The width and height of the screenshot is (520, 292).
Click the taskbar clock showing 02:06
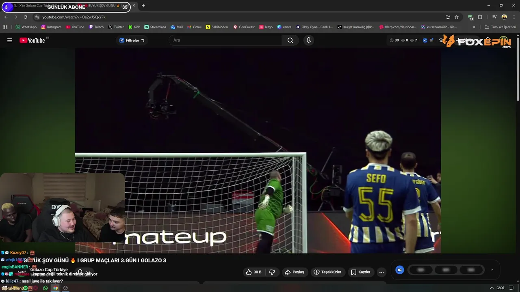500,288
